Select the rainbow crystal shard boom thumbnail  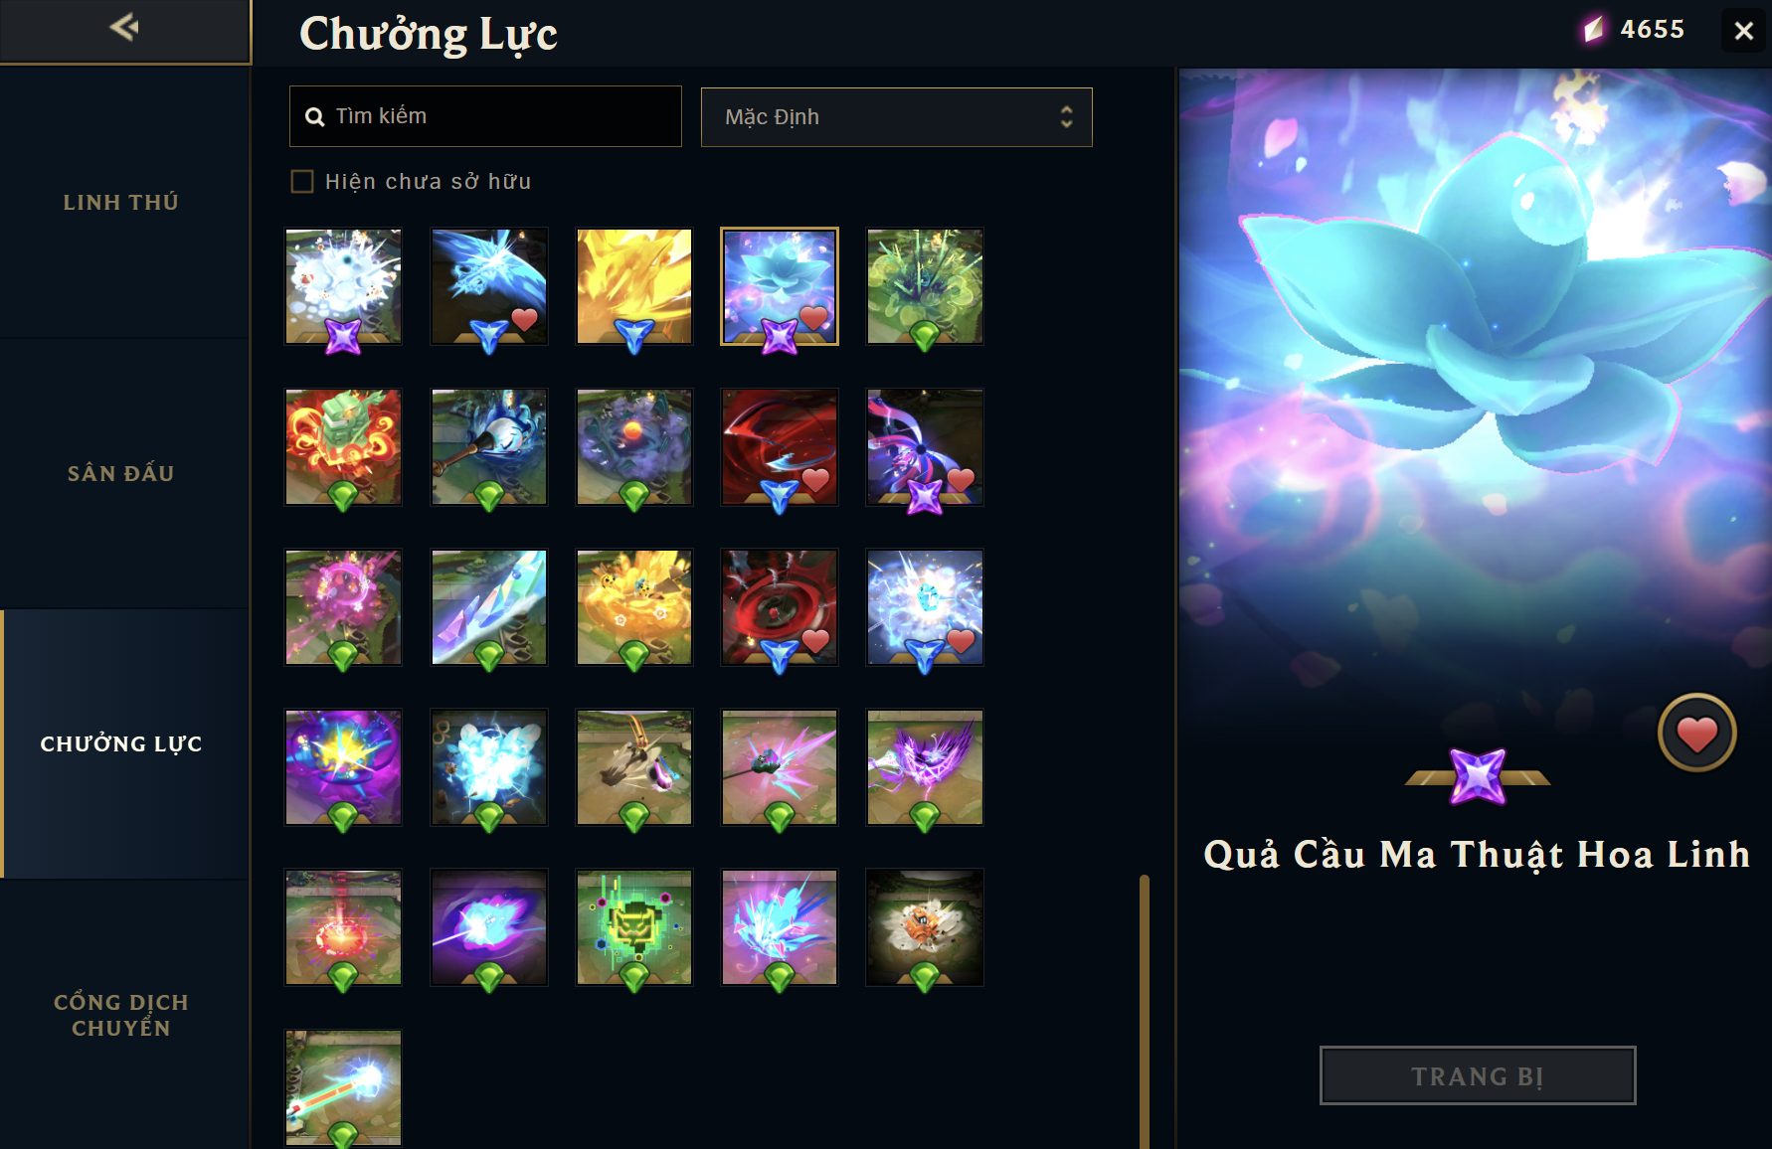(488, 607)
